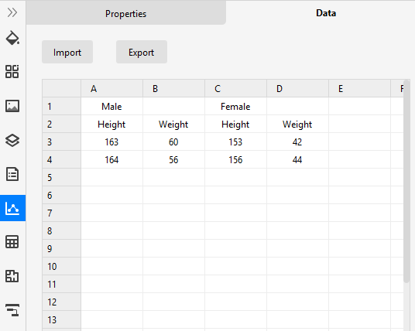Select the cell containing 163
Image resolution: width=415 pixels, height=331 pixels.
[x=112, y=142]
